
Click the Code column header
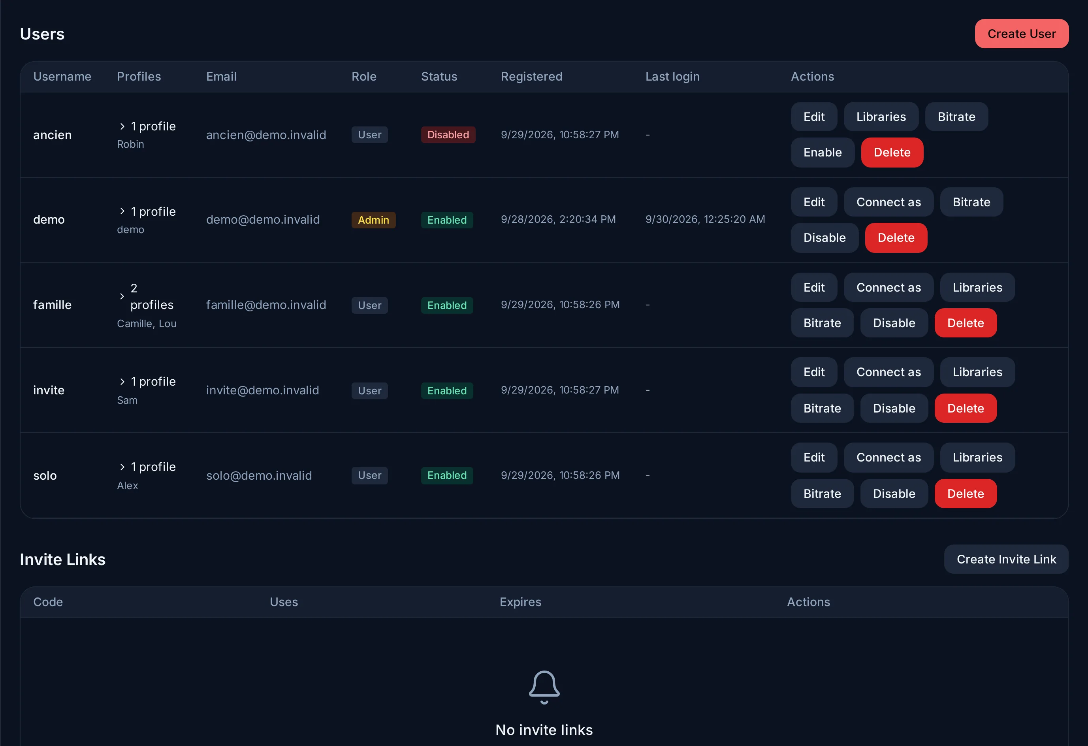coord(48,602)
